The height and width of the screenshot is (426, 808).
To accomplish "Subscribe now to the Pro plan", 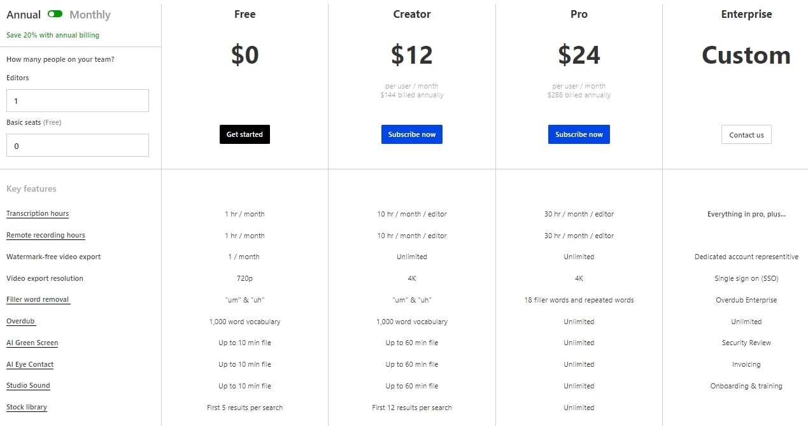I will pos(579,134).
